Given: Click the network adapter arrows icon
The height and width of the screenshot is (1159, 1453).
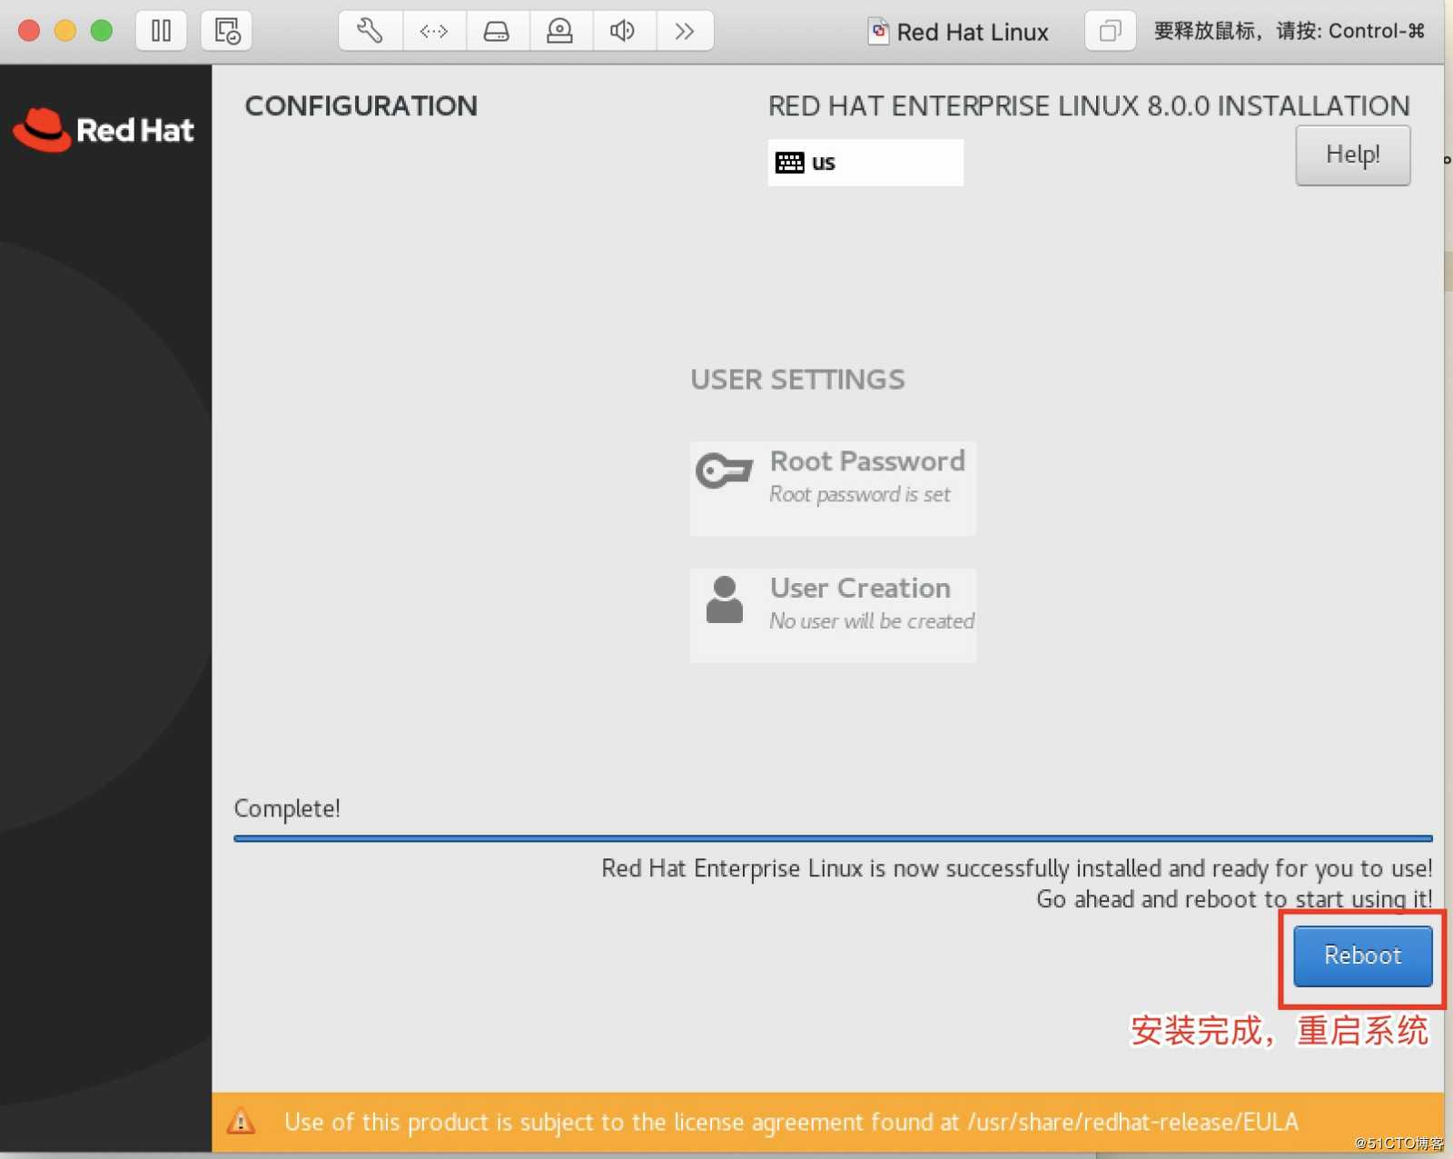Looking at the screenshot, I should (x=434, y=31).
